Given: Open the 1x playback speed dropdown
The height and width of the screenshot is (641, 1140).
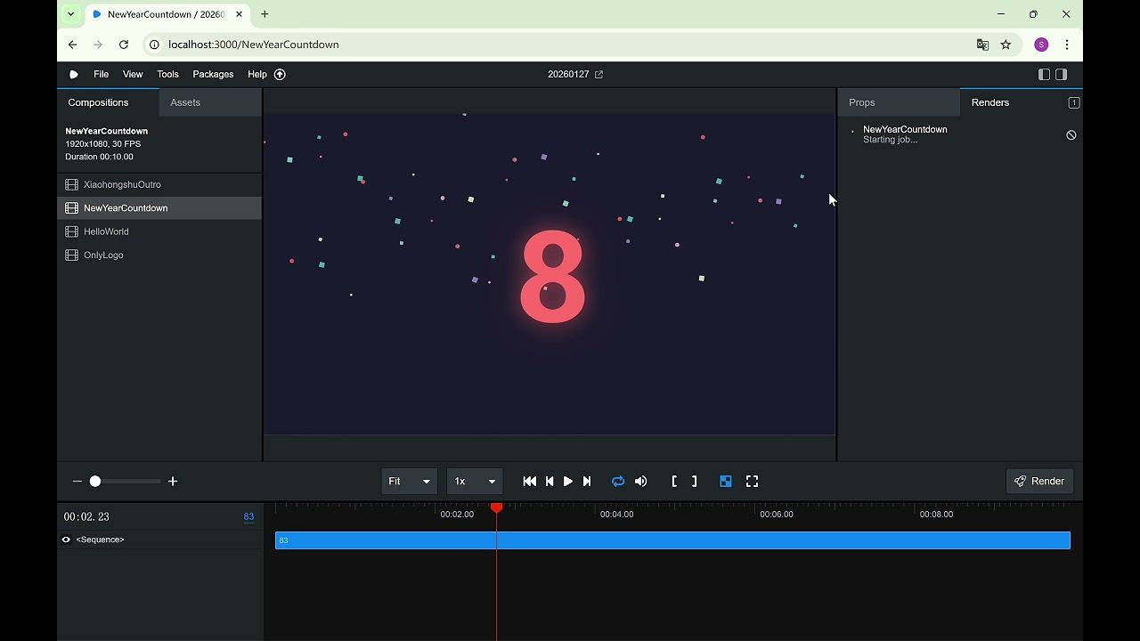Looking at the screenshot, I should coord(474,482).
